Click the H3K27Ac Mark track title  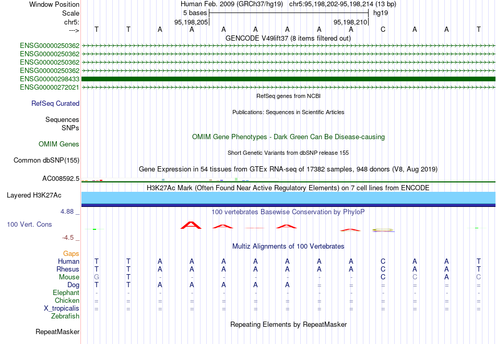click(288, 188)
